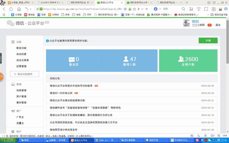The image size is (229, 143).
Task: Open the browser home page icon
Action: click(19, 9)
